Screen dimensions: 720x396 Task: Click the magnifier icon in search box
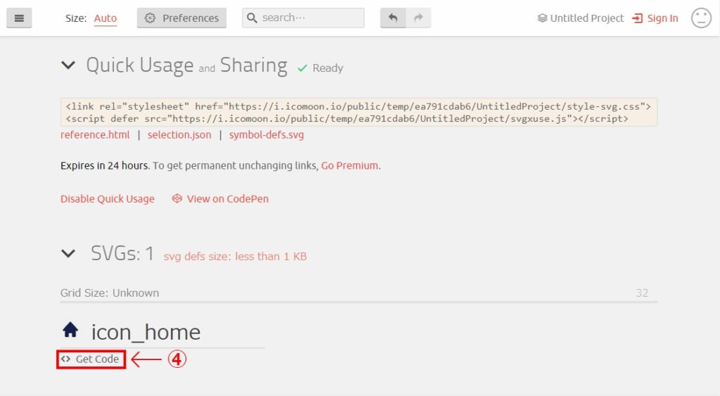252,18
